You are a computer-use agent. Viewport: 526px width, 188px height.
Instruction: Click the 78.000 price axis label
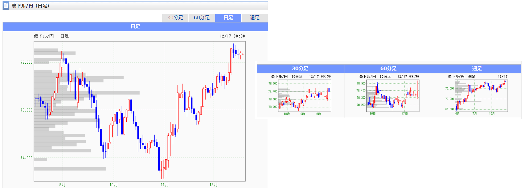coord(26,62)
